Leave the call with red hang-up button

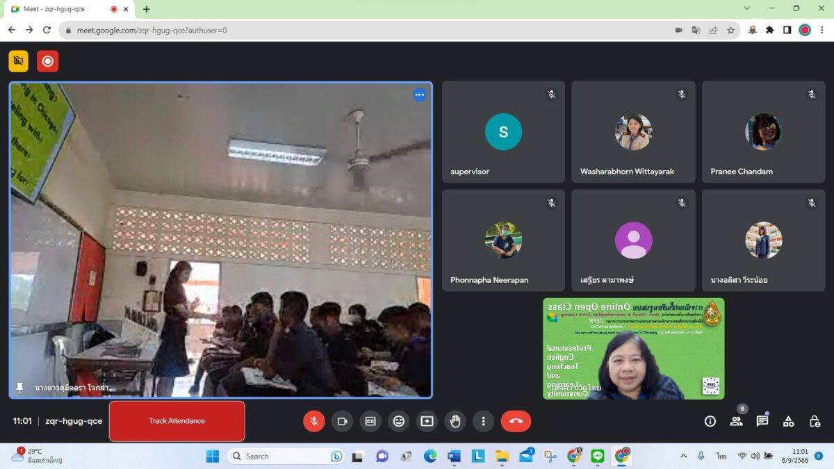[x=516, y=421]
